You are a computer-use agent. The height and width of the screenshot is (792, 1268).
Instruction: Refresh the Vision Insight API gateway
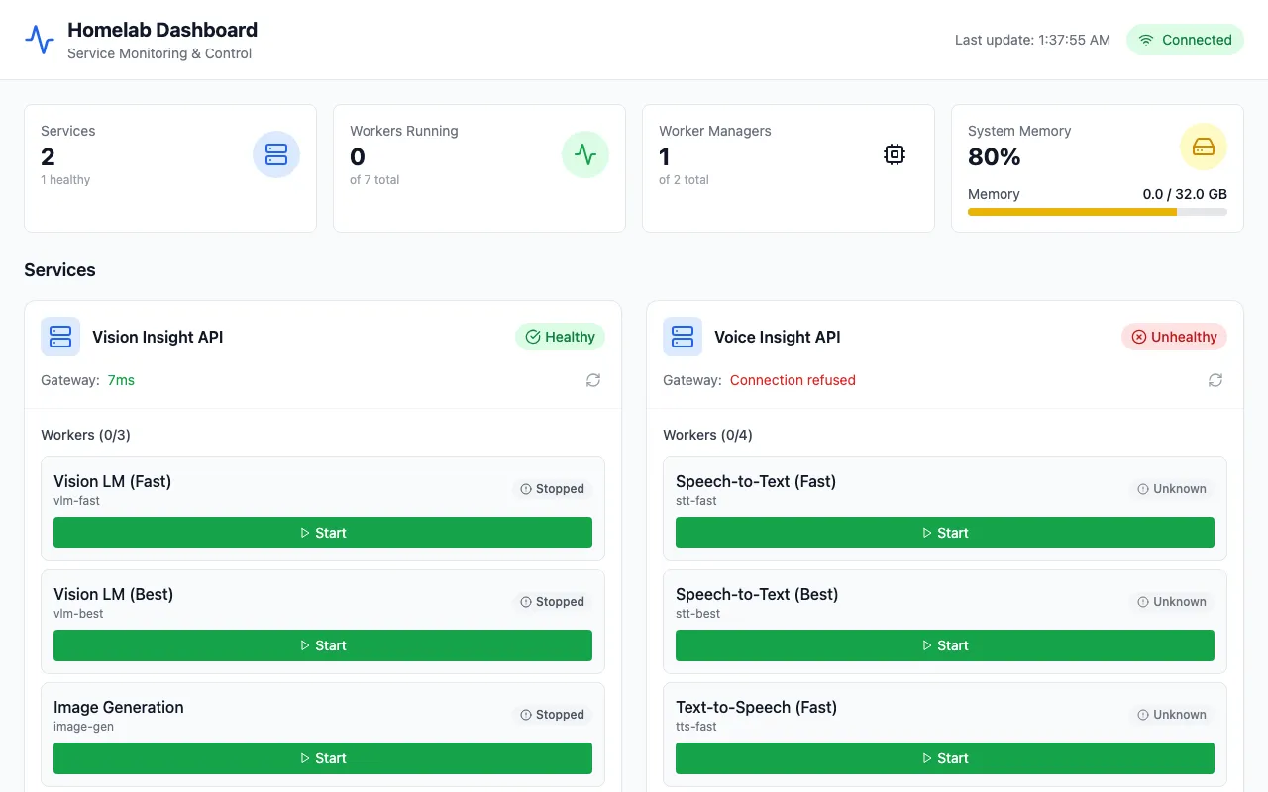point(593,380)
